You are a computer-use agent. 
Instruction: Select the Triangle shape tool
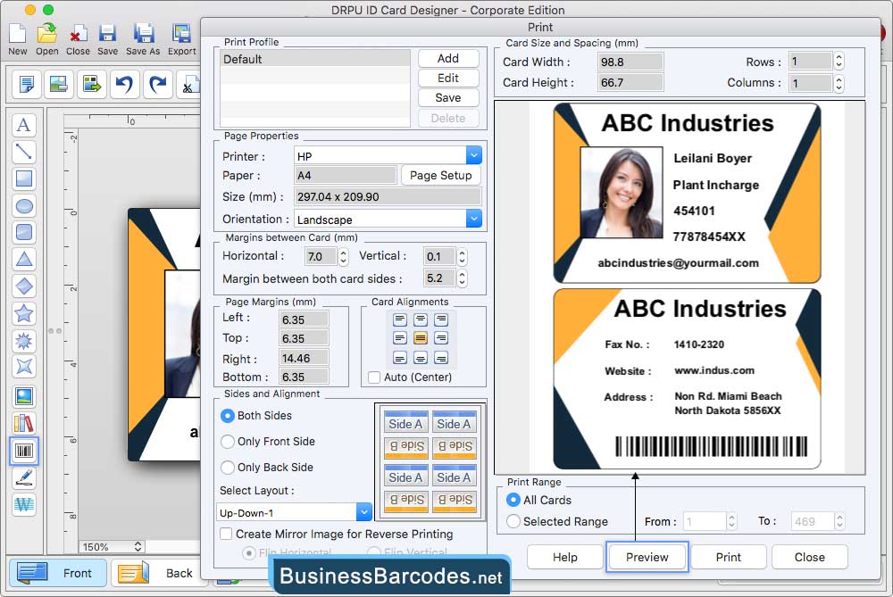[24, 259]
